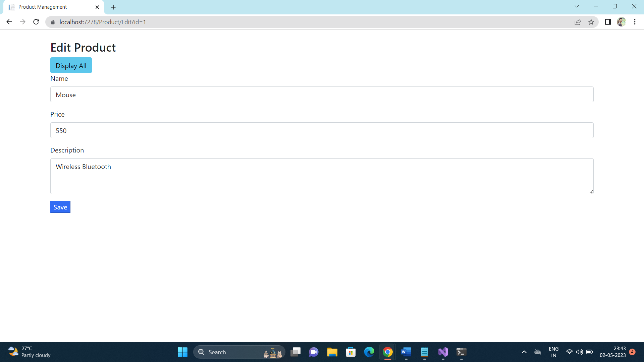
Task: Expand the tab search chevron
Action: (x=577, y=6)
